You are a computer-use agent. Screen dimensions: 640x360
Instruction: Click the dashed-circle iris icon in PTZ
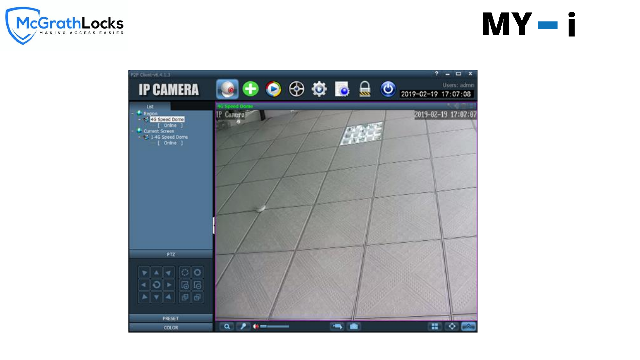(x=185, y=273)
